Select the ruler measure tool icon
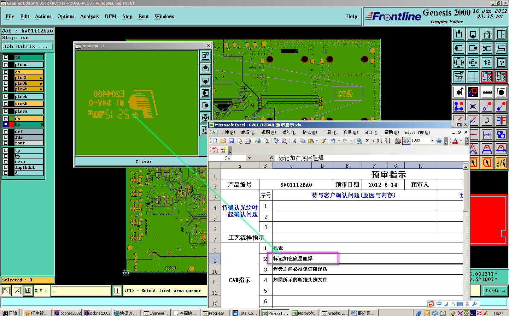Image resolution: width=509 pixels, height=316 pixels. coord(487,93)
